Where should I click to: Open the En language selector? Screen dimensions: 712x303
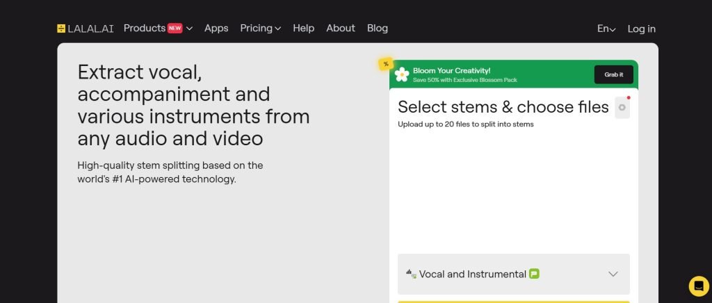pyautogui.click(x=606, y=28)
